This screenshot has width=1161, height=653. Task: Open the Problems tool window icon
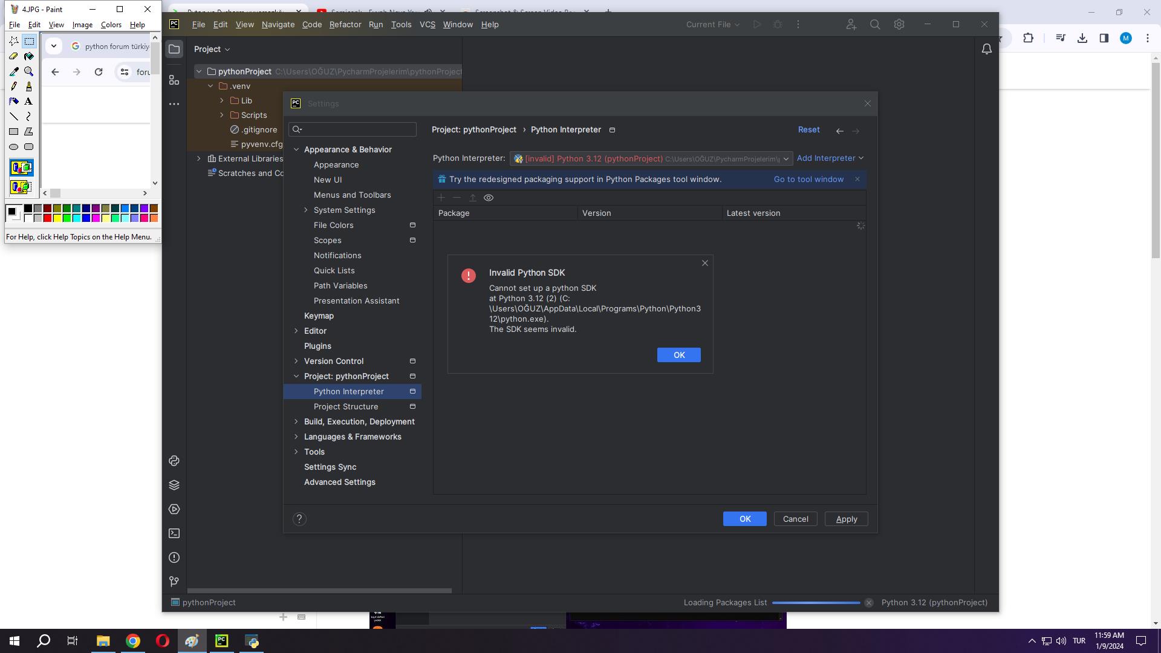click(x=174, y=557)
